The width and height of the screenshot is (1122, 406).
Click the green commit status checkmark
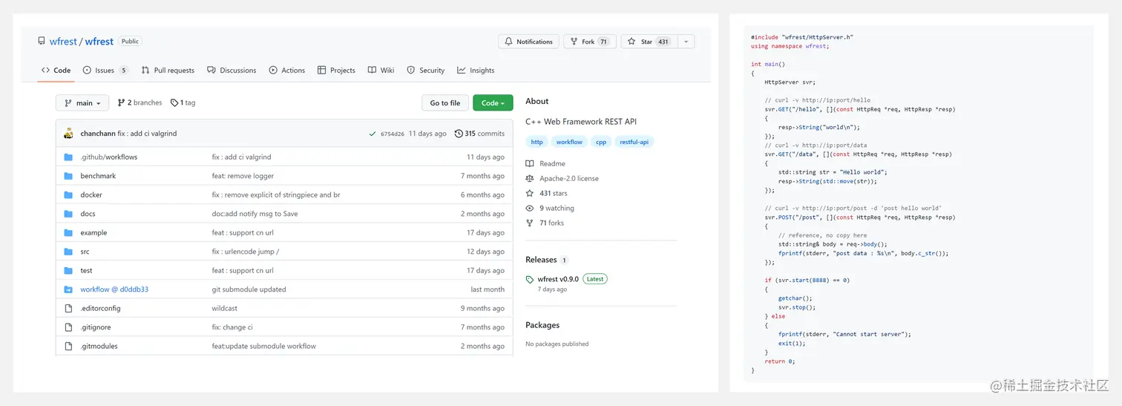tap(373, 134)
